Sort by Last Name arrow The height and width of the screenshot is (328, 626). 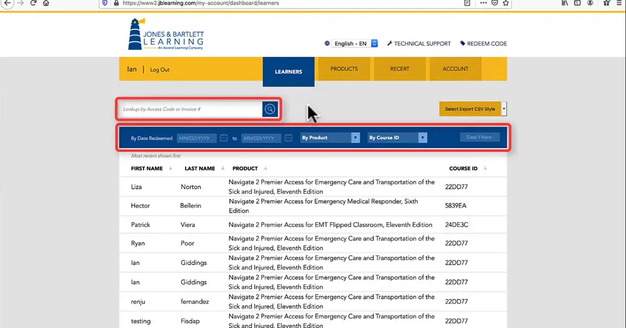[223, 168]
